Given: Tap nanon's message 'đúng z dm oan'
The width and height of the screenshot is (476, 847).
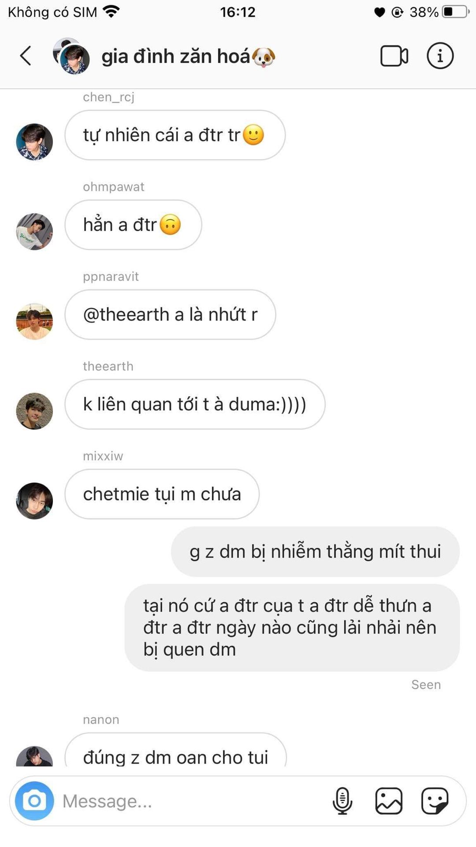Looking at the screenshot, I should (x=175, y=750).
